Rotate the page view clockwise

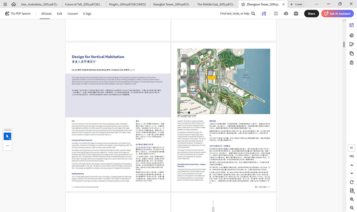pos(352,182)
